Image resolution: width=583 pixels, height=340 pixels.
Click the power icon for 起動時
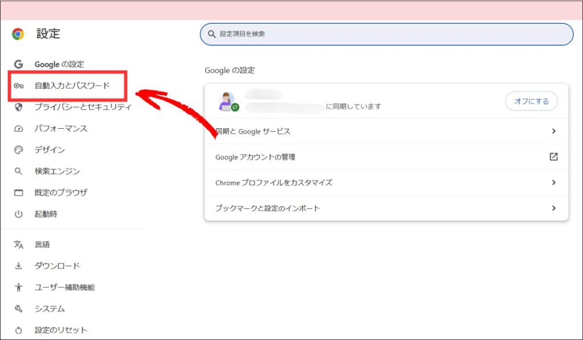pyautogui.click(x=19, y=214)
